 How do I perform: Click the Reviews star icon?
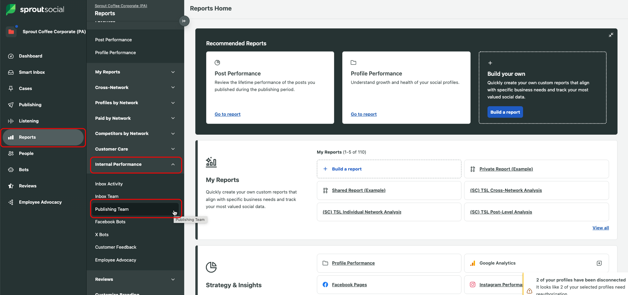(x=11, y=186)
